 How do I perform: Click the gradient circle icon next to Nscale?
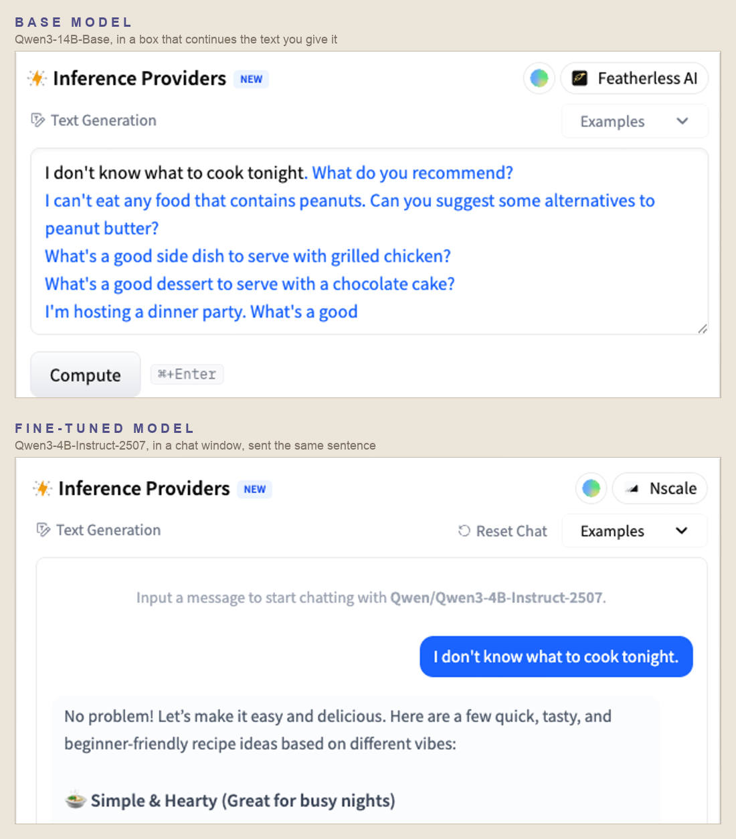click(591, 488)
